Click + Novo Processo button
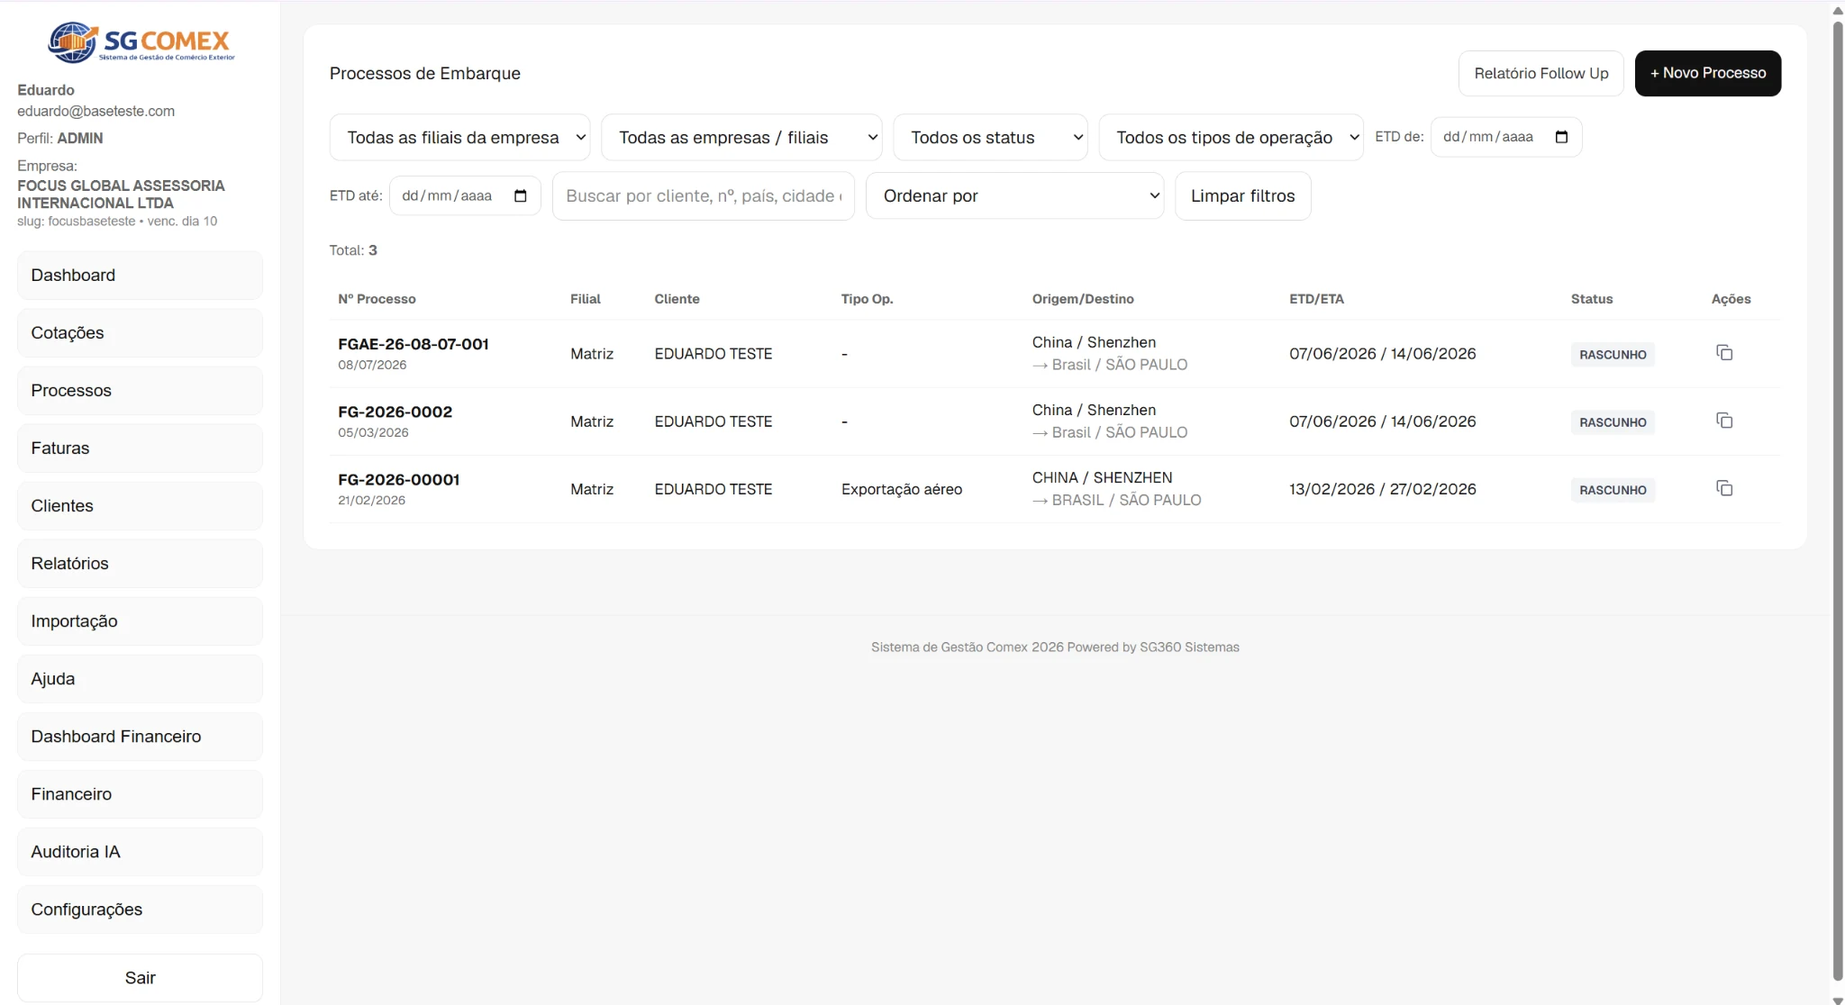The image size is (1845, 1005). coord(1707,73)
